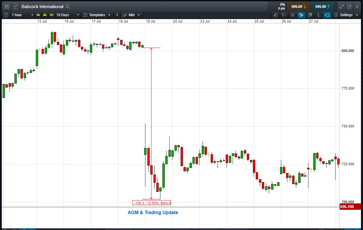The image size is (363, 230).
Task: Open the list panel icon left of interval
Action: tap(6, 15)
